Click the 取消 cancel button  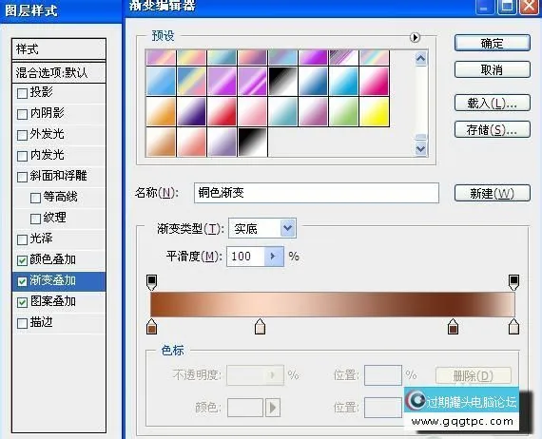point(493,69)
